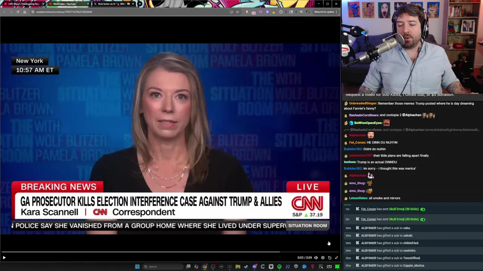Viewport: 483px width, 271px height.
Task: Open Task View on taskbar
Action: tap(188, 266)
